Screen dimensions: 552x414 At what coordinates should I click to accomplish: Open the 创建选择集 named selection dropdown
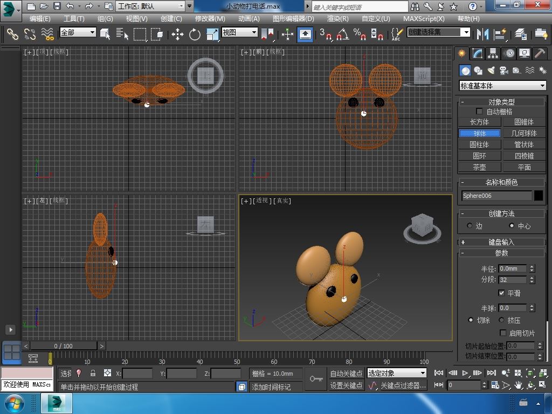pyautogui.click(x=439, y=32)
